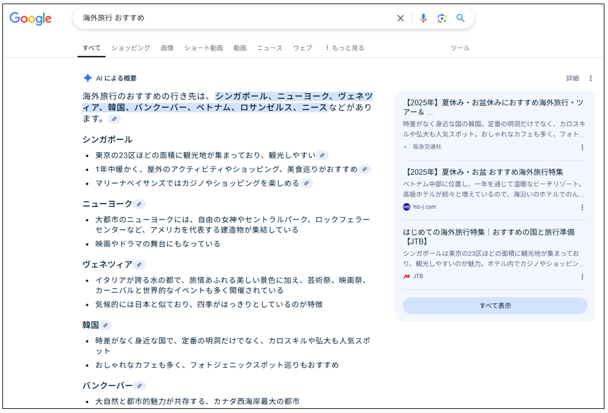The width and height of the screenshot is (608, 413).
Task: Click the Google logo
Action: click(x=30, y=18)
